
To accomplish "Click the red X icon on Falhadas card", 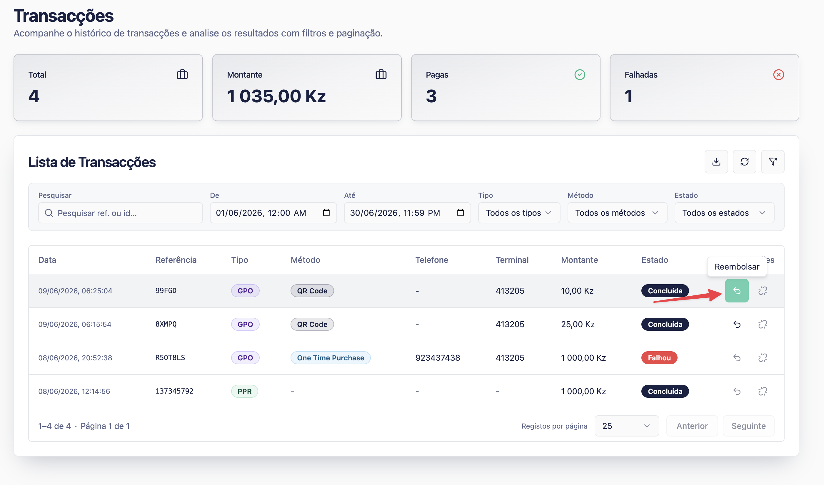I will click(778, 75).
